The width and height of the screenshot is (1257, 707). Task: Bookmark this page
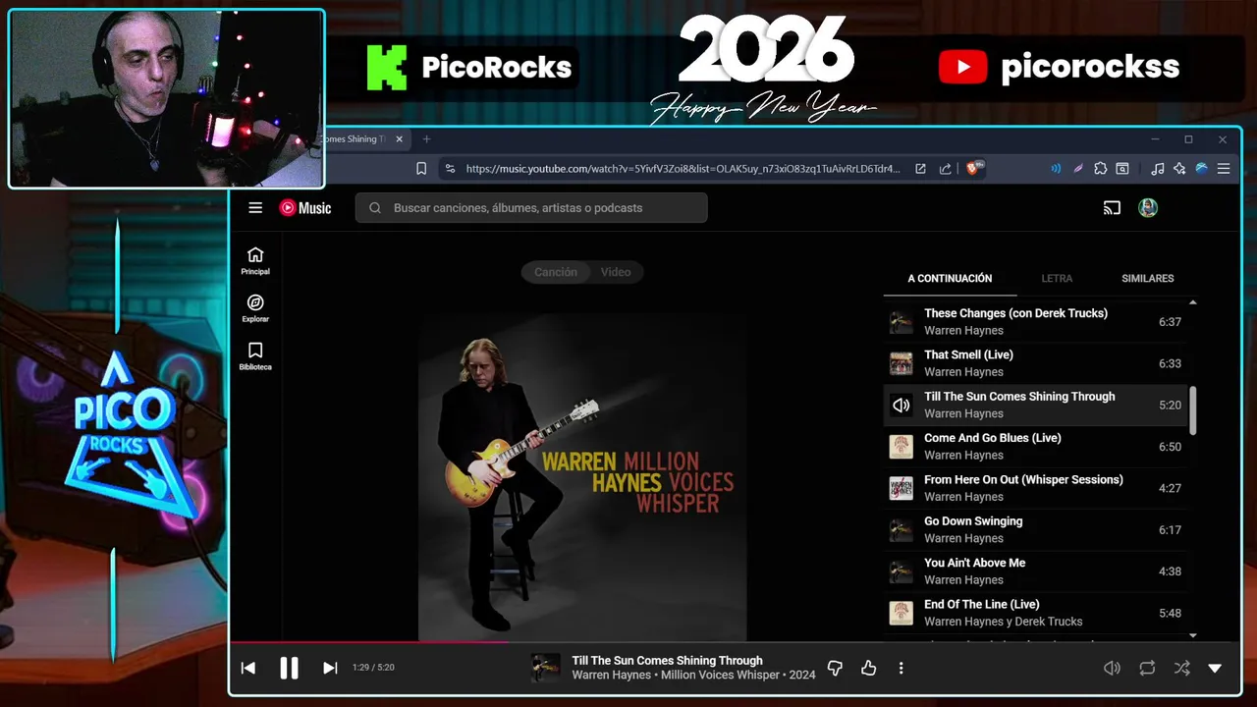tap(421, 169)
